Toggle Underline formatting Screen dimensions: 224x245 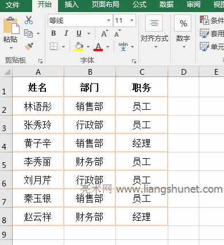coord(79,33)
